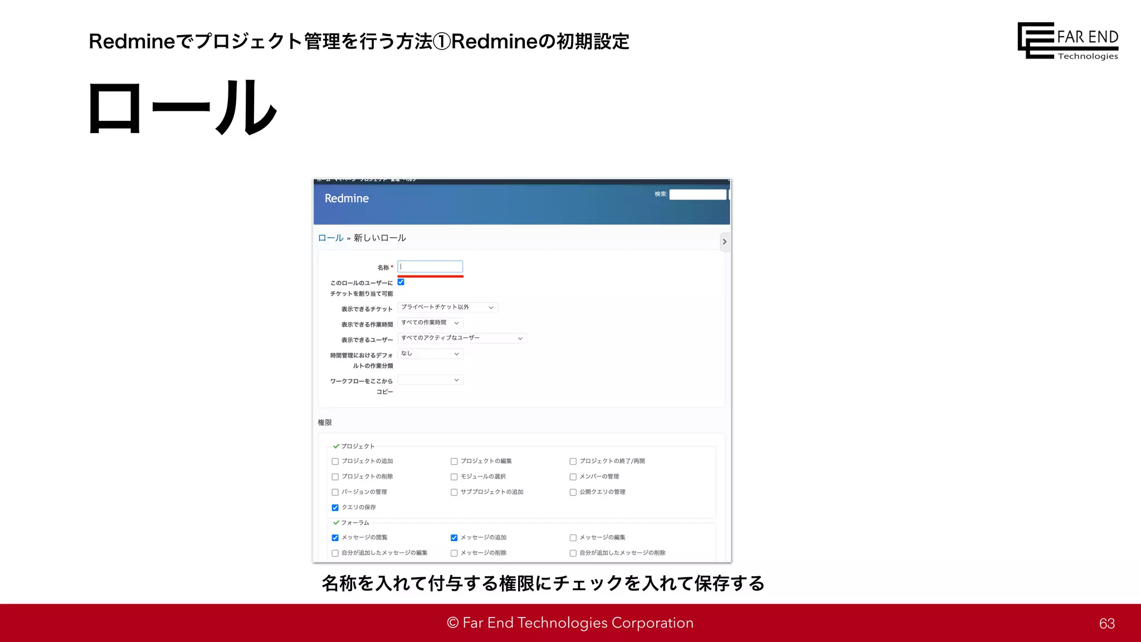Check モジュールの選択 permission
Image resolution: width=1141 pixels, height=642 pixels.
pyautogui.click(x=454, y=477)
